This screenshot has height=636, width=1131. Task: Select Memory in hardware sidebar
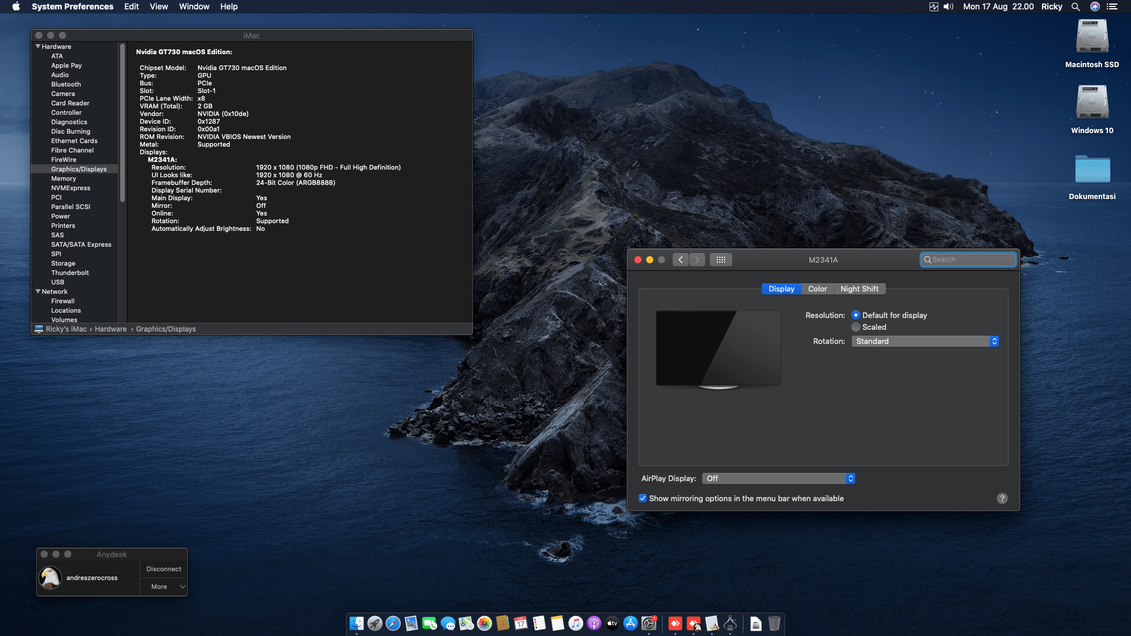pyautogui.click(x=64, y=178)
